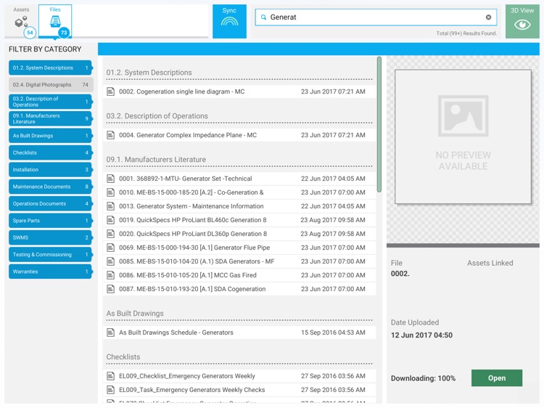Image resolution: width=544 pixels, height=408 pixels.
Task: Click document icon of 0002. Cogeneration single line diagram
Action: point(111,91)
